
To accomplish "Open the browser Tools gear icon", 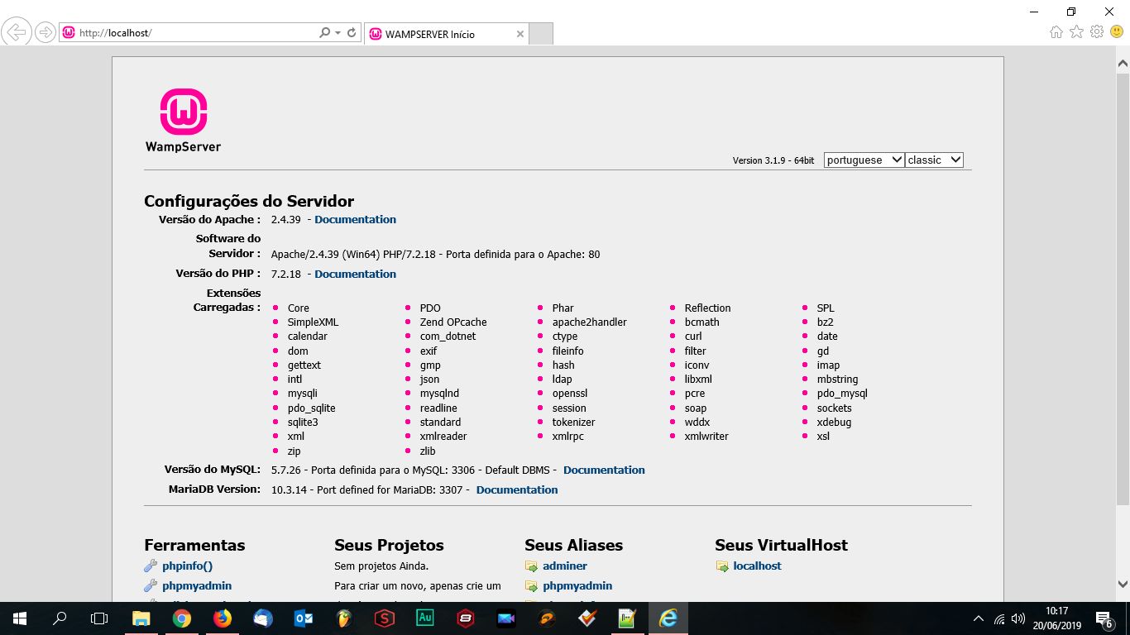I will point(1097,32).
